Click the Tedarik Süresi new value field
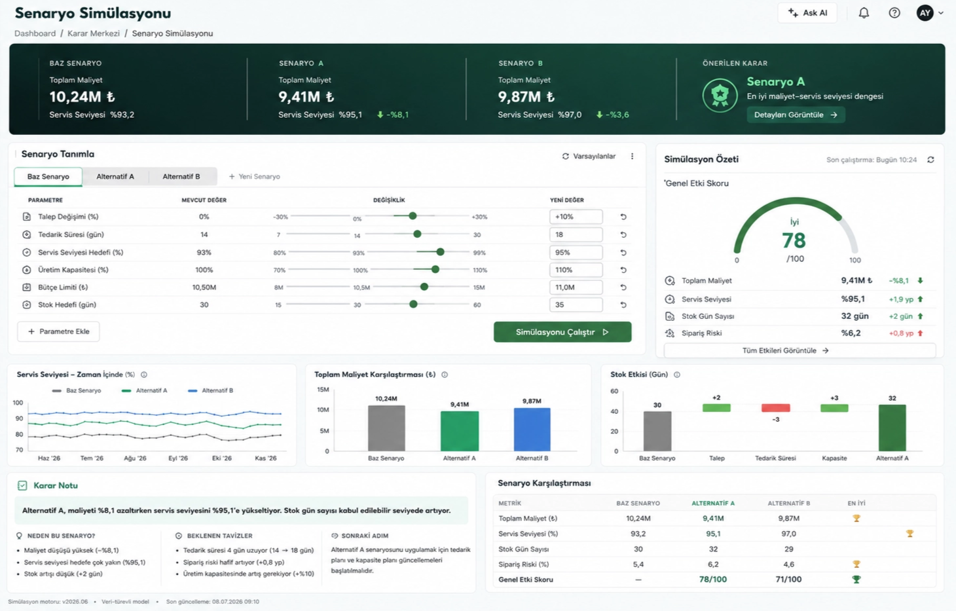Screen dimensions: 956x611 [576, 234]
